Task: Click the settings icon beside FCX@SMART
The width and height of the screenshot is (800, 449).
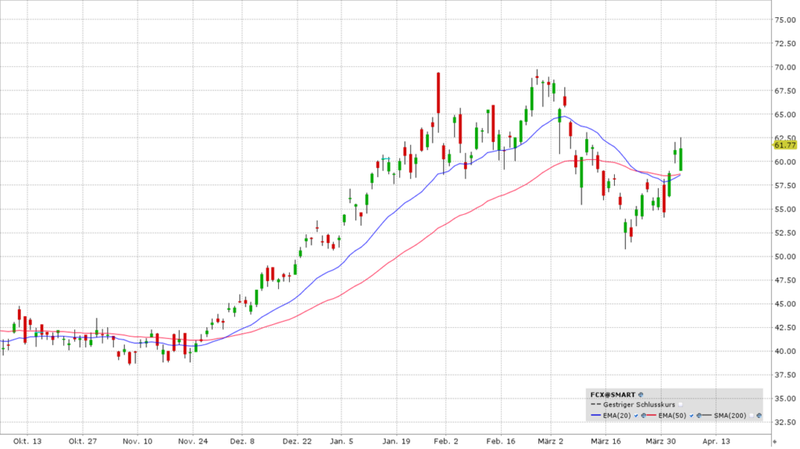Action: 641,394
